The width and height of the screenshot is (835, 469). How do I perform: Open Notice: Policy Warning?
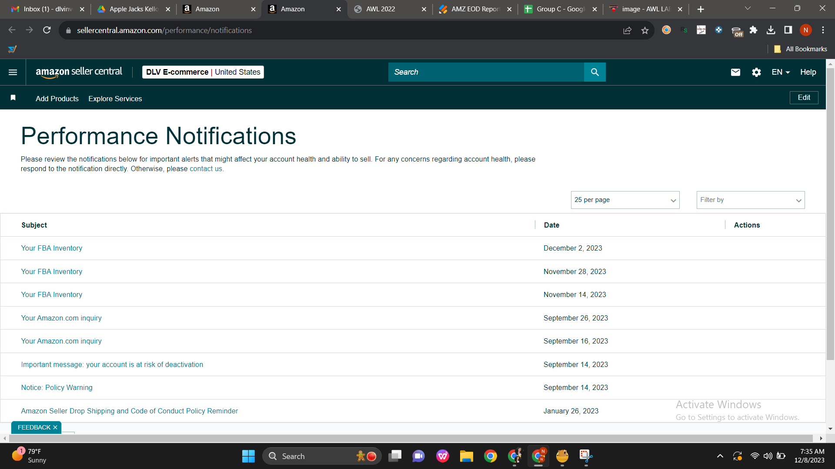coord(57,387)
